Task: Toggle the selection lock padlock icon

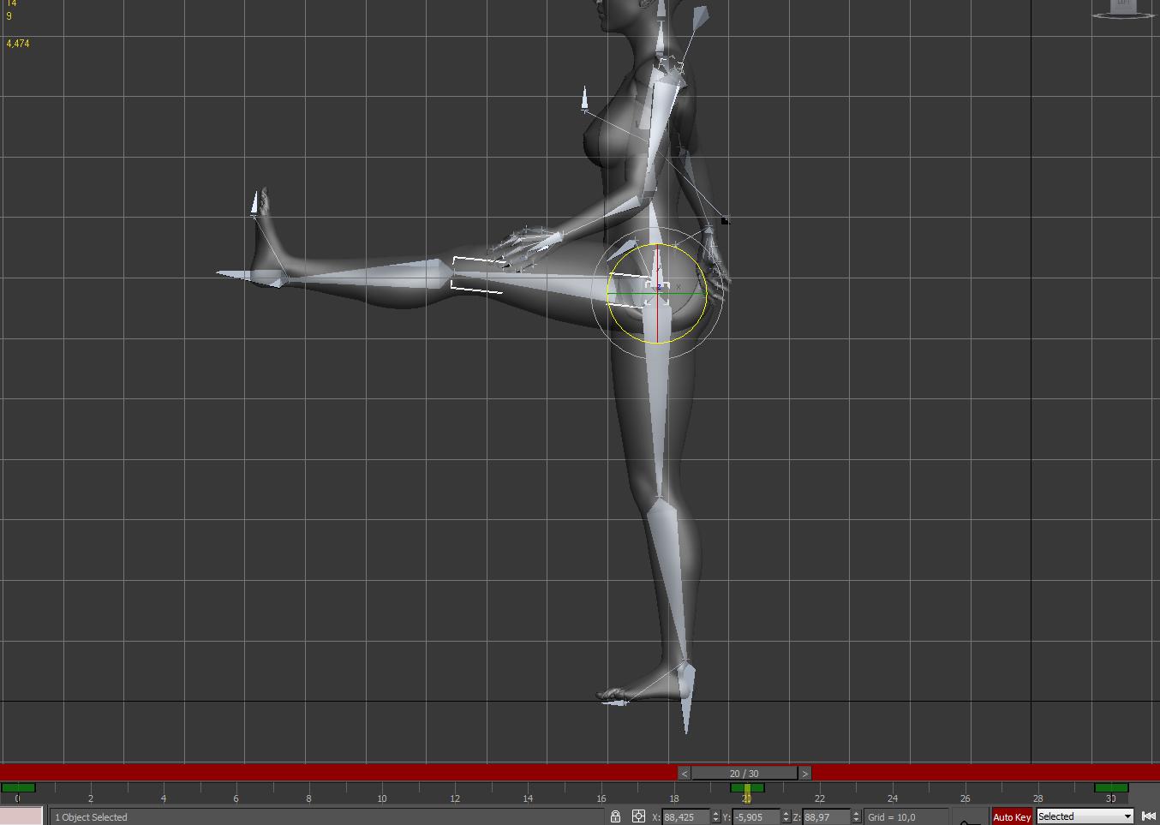Action: pos(615,816)
